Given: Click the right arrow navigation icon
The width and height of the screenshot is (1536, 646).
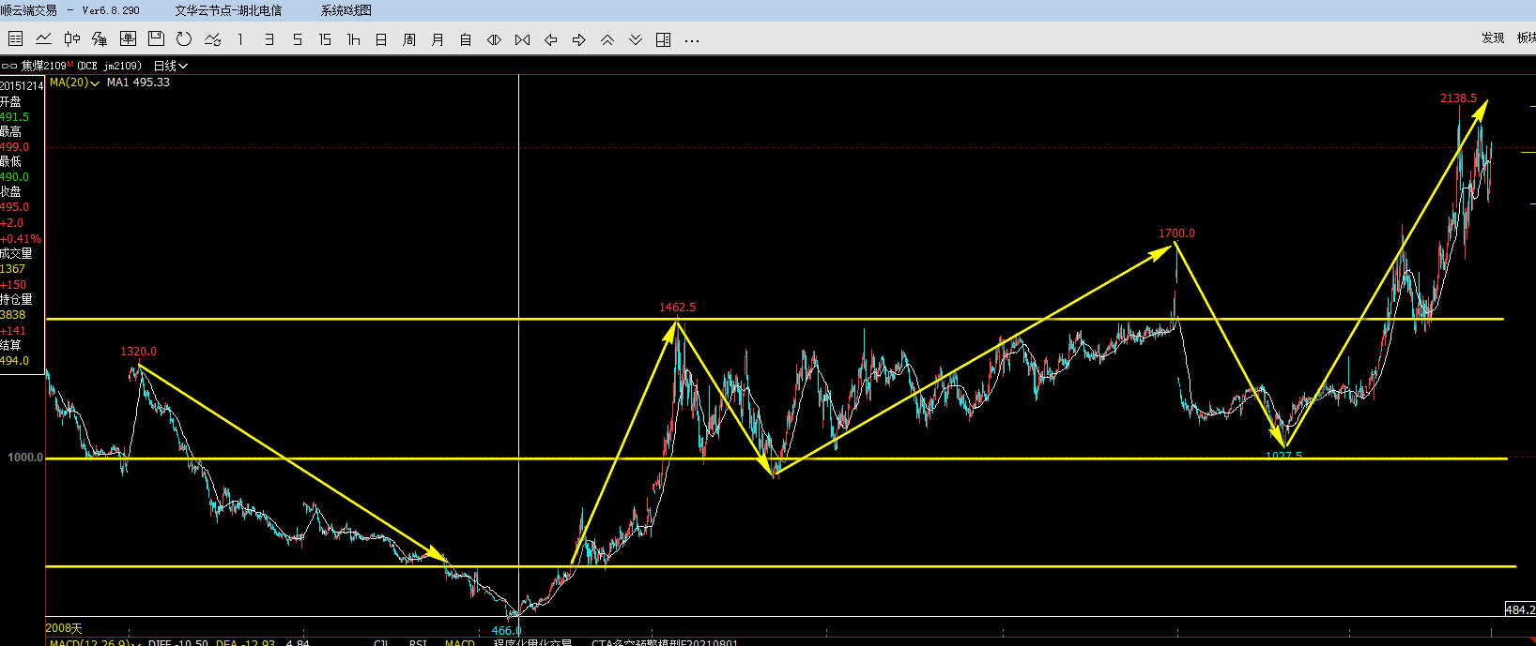Looking at the screenshot, I should point(579,39).
